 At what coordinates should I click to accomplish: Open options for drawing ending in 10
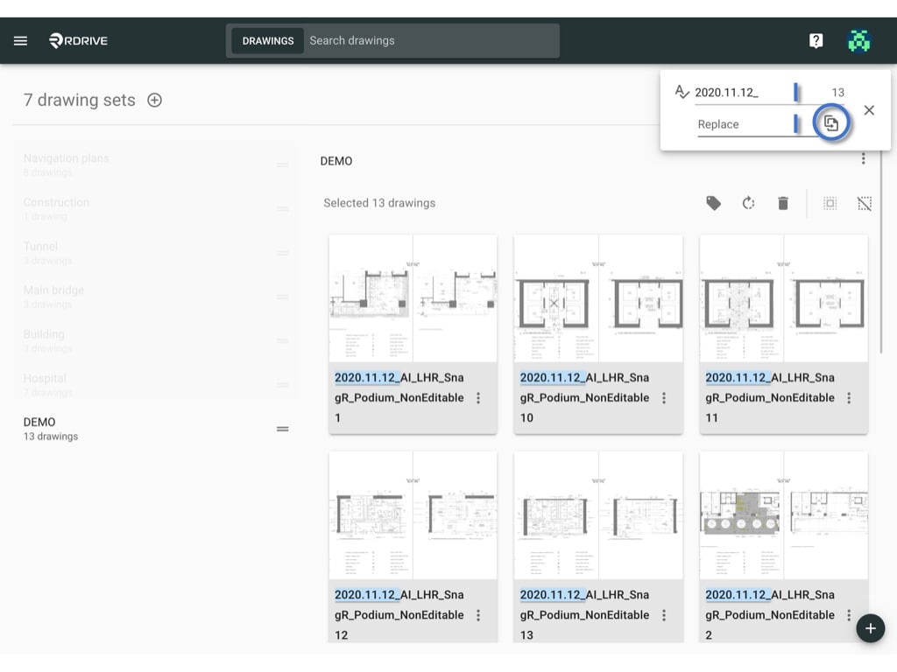tap(664, 398)
